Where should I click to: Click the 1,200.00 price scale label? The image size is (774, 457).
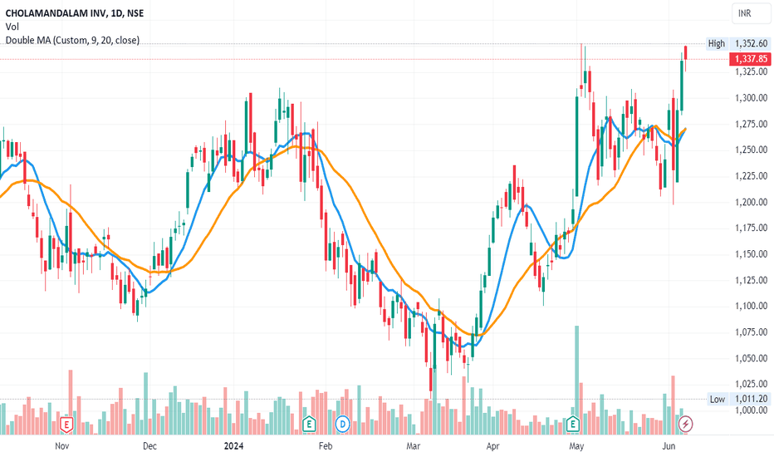point(752,202)
